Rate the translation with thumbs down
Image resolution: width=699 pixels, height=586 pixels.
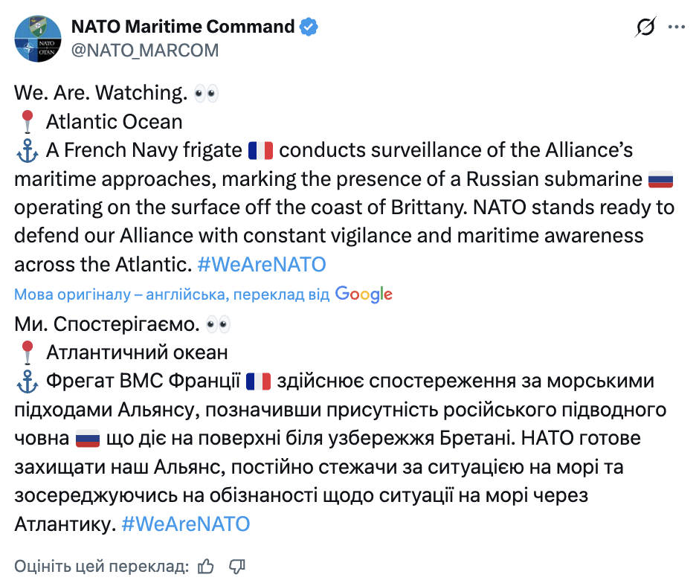pos(237,567)
